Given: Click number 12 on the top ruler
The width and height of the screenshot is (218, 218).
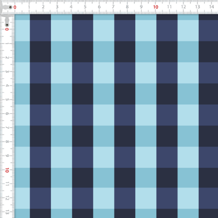Looking at the screenshot, I should point(184,7).
